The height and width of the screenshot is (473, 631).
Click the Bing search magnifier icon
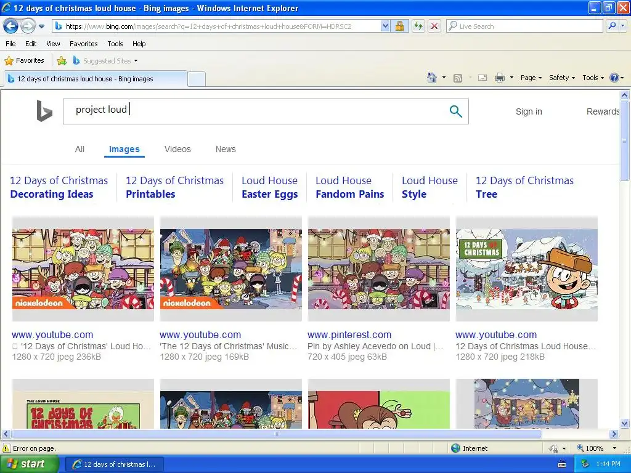click(455, 111)
